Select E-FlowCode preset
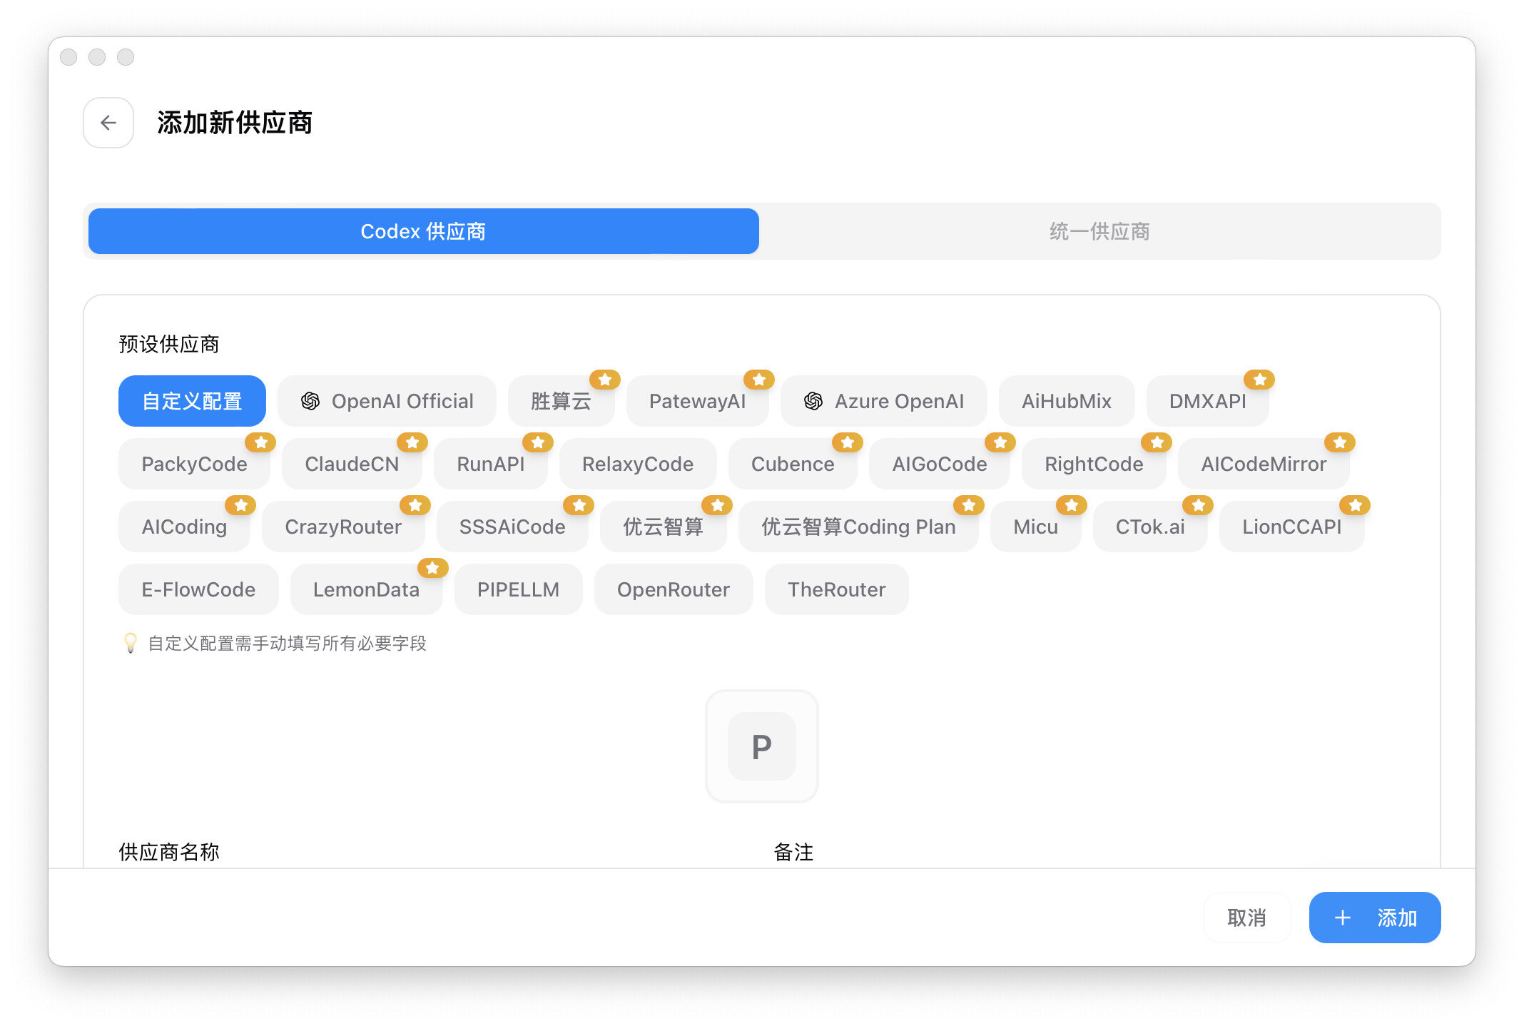 click(198, 589)
